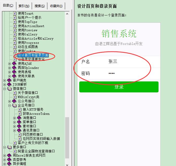Expand the 使用AJAX node
The width and height of the screenshot is (176, 166).
pyautogui.click(x=10, y=64)
